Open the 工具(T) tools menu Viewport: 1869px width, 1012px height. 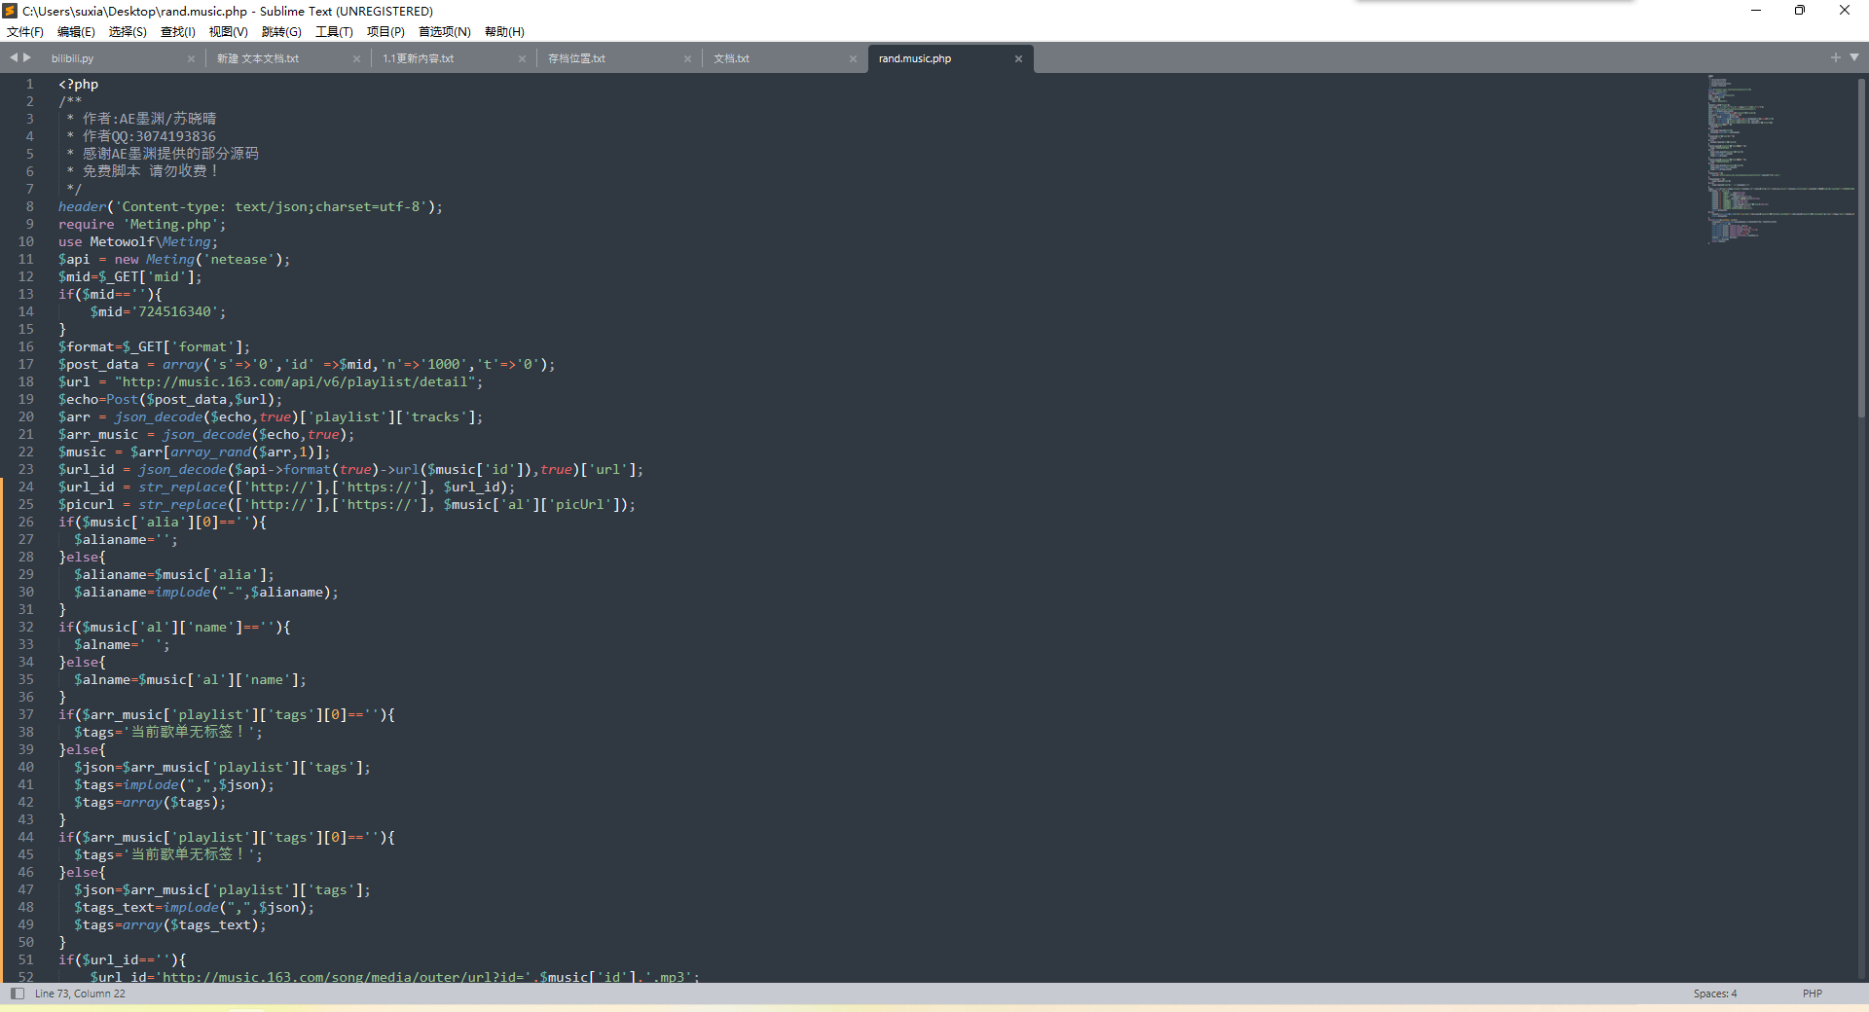(x=334, y=31)
